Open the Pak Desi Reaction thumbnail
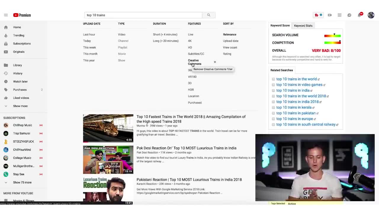Screen dimensions: 379x213 tap(108, 160)
